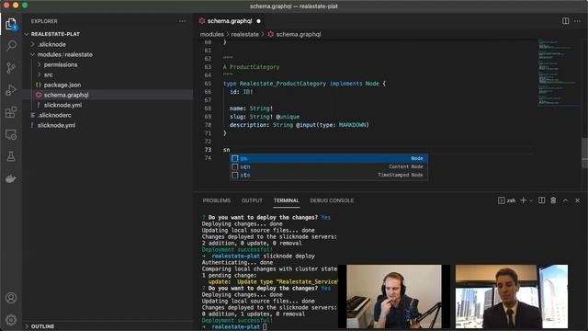588x331 pixels.
Task: Open Explorer views and more actions
Action: (x=182, y=21)
